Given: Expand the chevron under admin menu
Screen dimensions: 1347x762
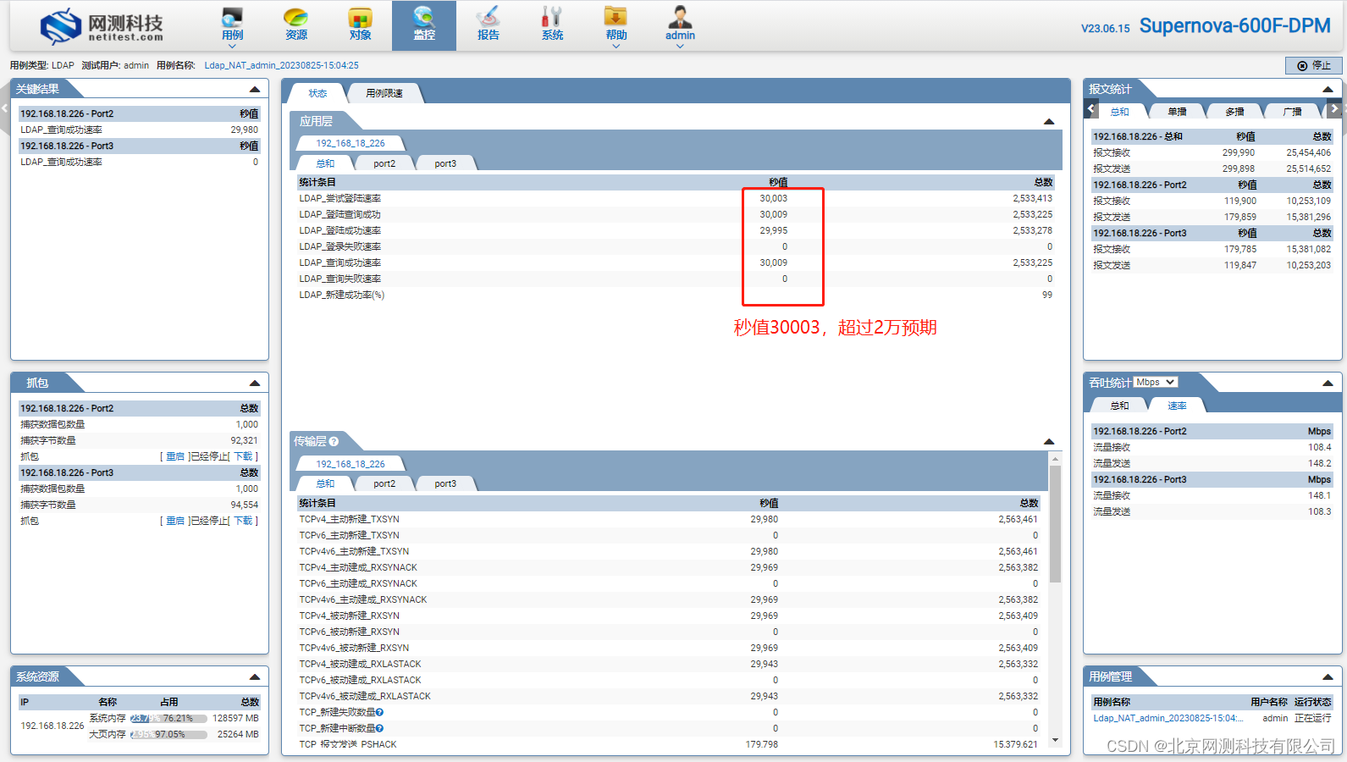Looking at the screenshot, I should pos(680,46).
